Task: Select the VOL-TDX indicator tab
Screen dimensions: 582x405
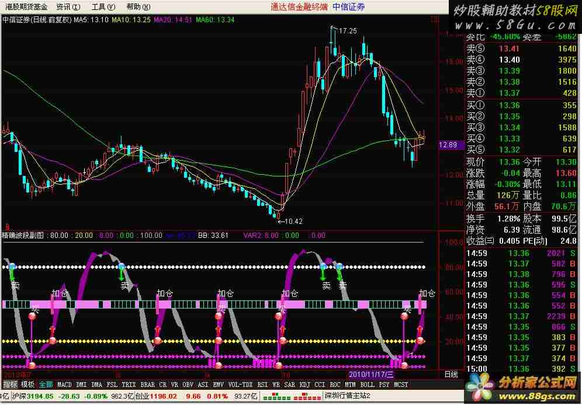Action: coord(240,385)
